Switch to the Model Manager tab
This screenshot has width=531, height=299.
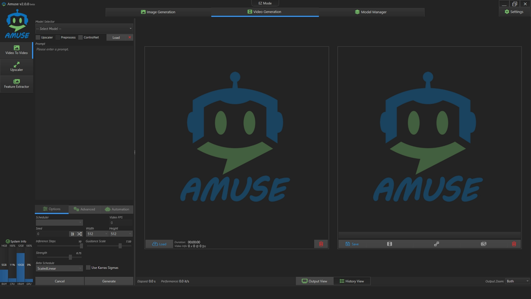coord(371,12)
